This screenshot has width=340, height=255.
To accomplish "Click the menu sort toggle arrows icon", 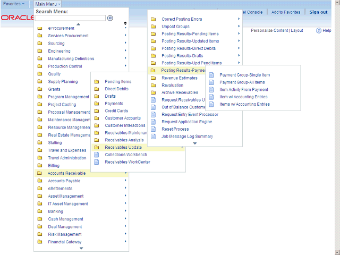I will pos(125,23).
